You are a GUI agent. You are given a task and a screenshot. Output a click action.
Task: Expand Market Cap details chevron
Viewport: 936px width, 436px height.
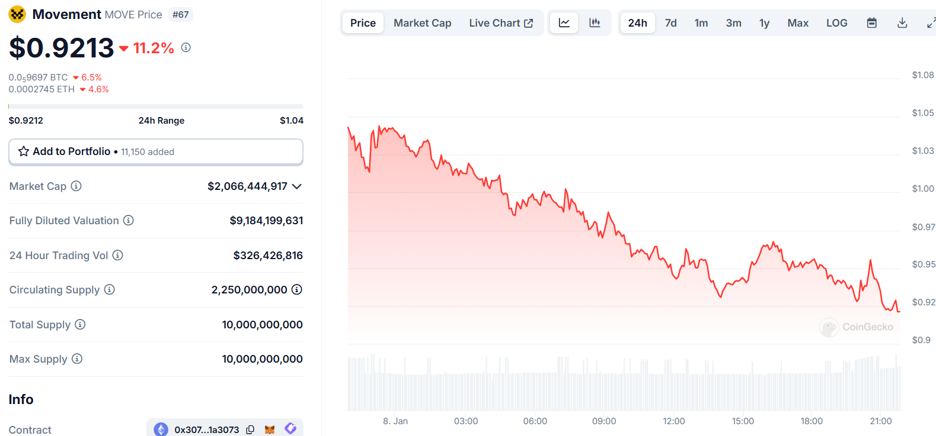(297, 186)
